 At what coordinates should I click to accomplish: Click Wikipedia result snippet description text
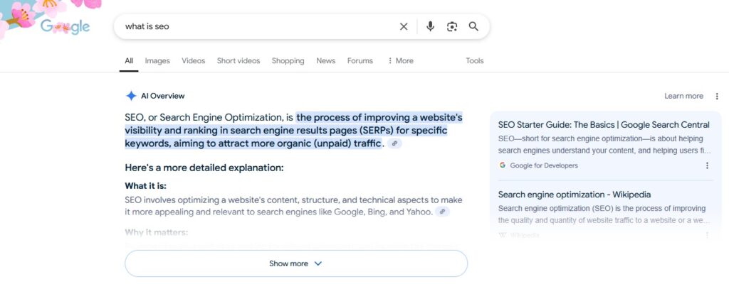coord(604,214)
